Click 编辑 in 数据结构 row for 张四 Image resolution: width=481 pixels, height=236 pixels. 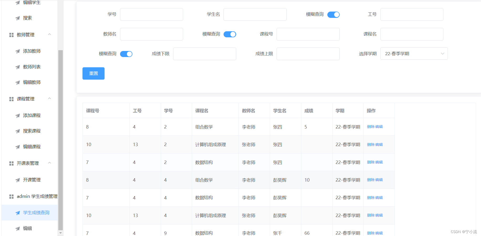pos(379,162)
